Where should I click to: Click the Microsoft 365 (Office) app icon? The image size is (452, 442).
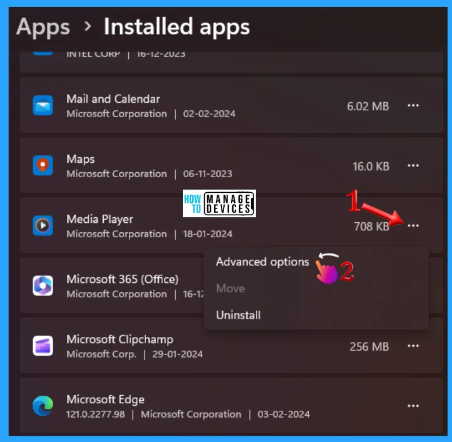pos(43,285)
